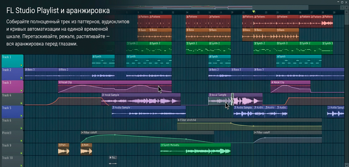Select the Synth 3 clip title
Viewport: 349px width, 167px height.
coord(328,44)
